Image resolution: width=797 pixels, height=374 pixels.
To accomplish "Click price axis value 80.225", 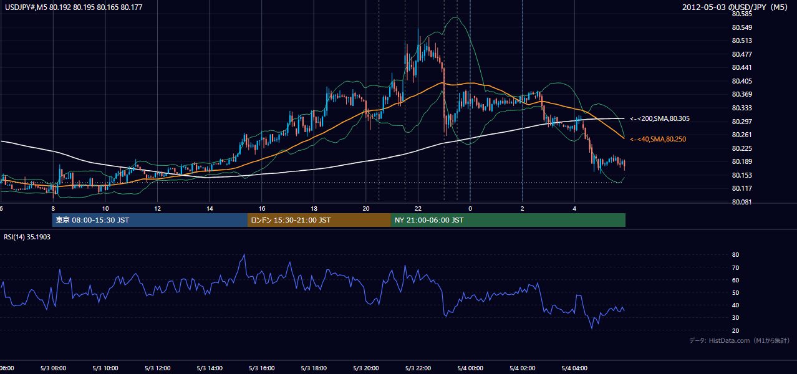I will [741, 148].
